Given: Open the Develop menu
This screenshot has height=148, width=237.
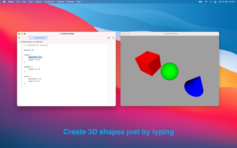Looking at the screenshot, I should (61, 2).
